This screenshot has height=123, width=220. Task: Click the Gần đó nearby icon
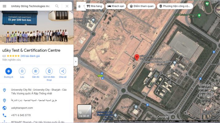point(36,71)
